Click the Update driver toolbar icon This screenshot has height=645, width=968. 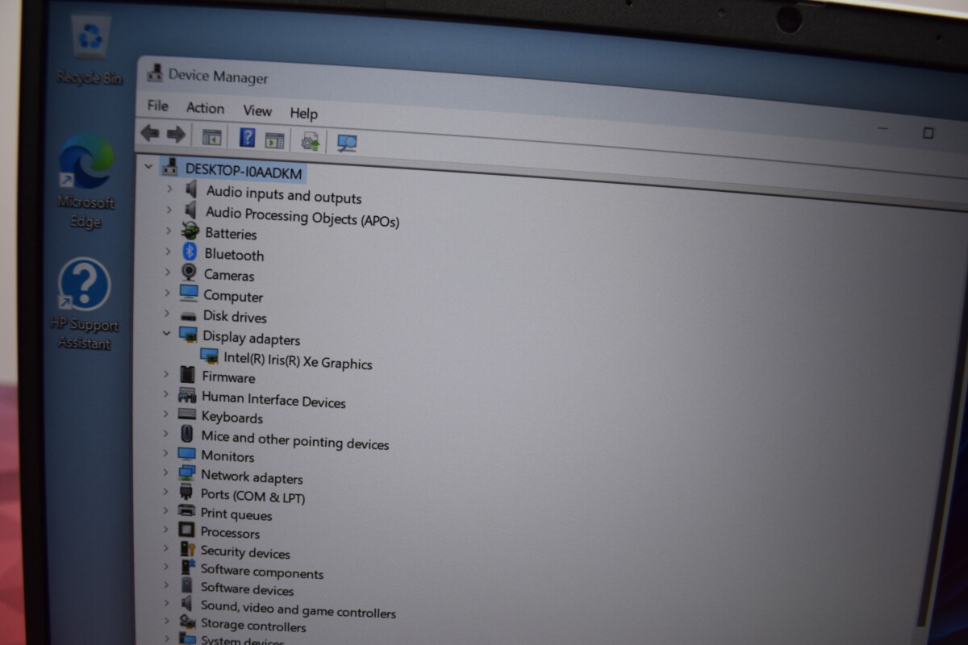311,142
